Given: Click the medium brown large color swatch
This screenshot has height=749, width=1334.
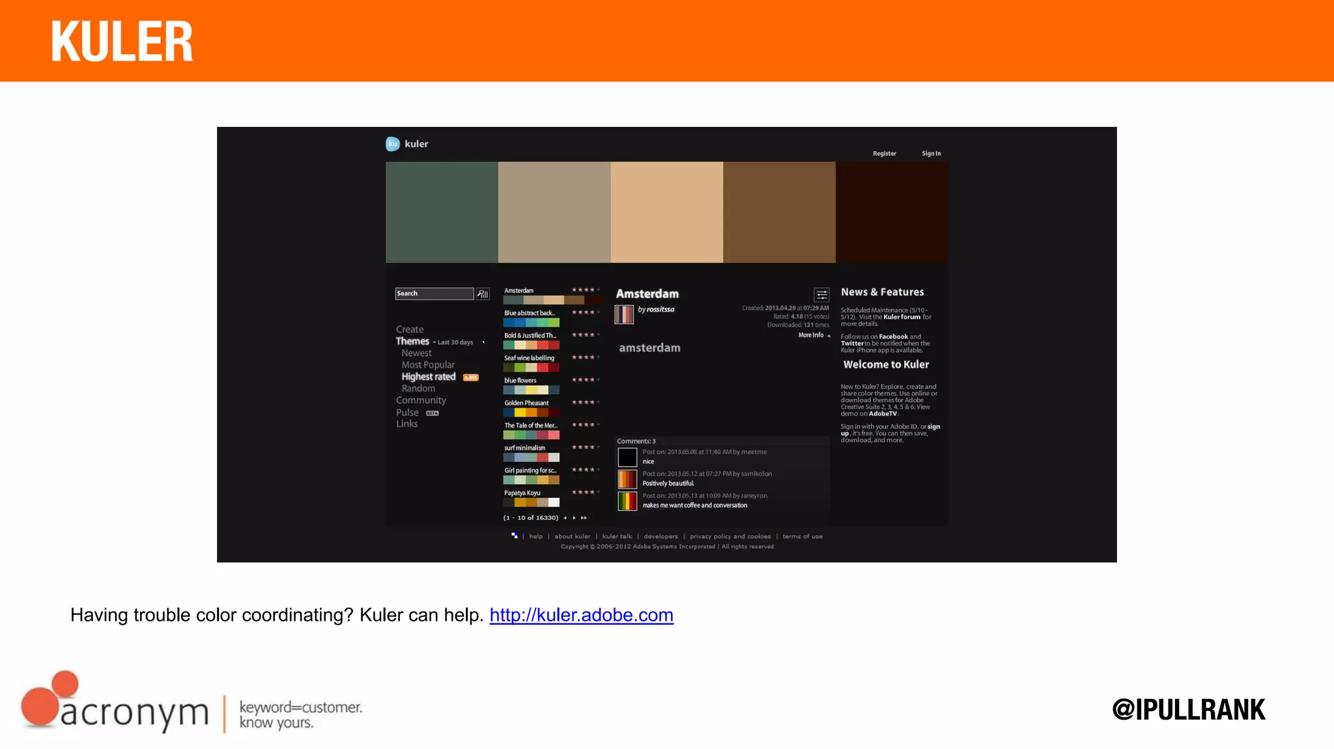Looking at the screenshot, I should (x=779, y=212).
